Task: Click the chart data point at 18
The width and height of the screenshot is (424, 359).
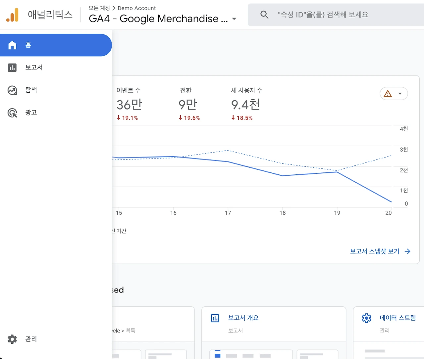Action: (x=283, y=176)
